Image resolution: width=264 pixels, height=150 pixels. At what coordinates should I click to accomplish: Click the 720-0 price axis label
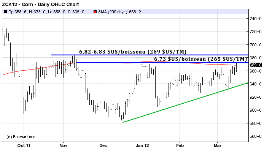pyautogui.click(x=256, y=32)
